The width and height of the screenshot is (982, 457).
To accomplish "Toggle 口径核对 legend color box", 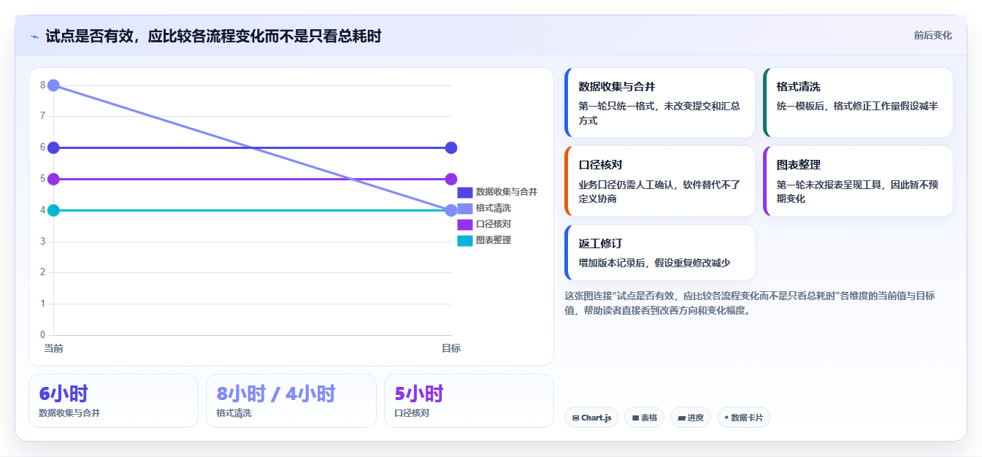I will tap(465, 224).
